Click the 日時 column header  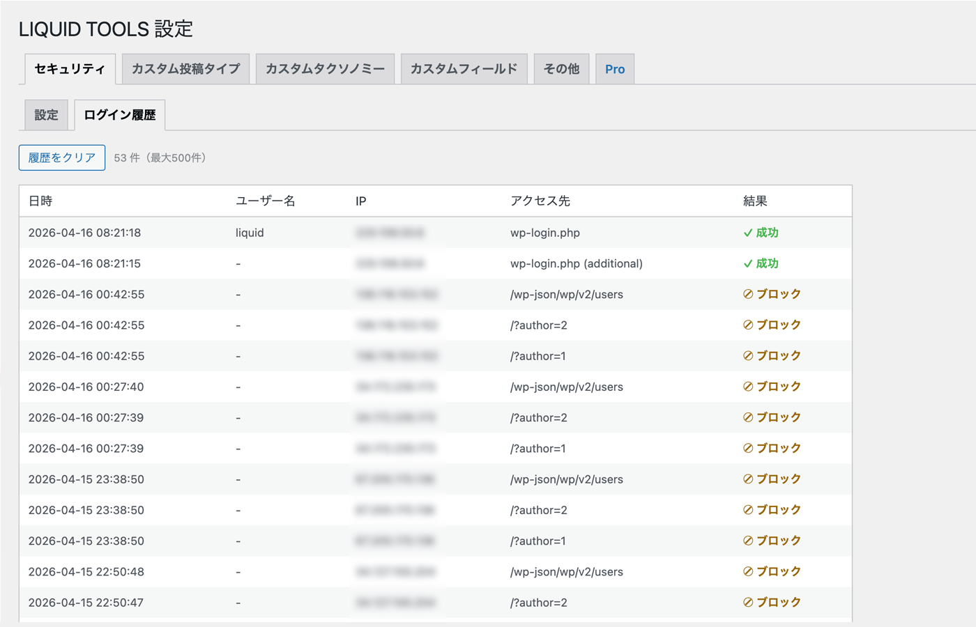click(x=39, y=201)
